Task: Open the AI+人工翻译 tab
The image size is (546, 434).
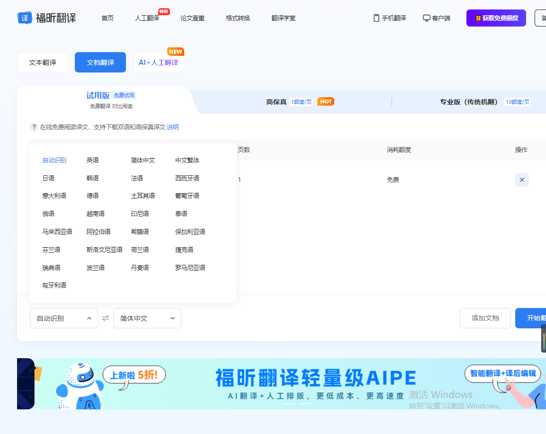Action: point(159,63)
